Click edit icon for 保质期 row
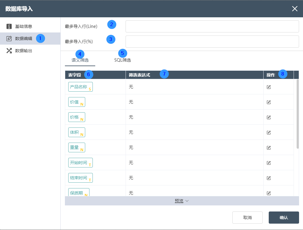Screen dimensions: 303x230 point(269,193)
